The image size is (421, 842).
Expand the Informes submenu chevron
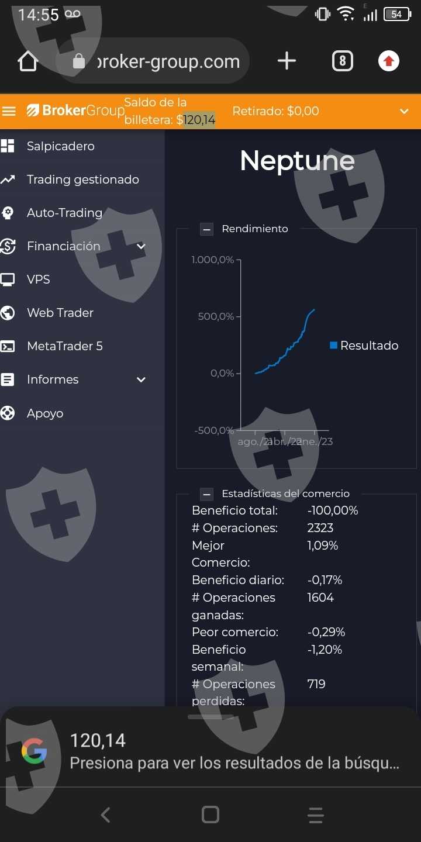coord(141,379)
